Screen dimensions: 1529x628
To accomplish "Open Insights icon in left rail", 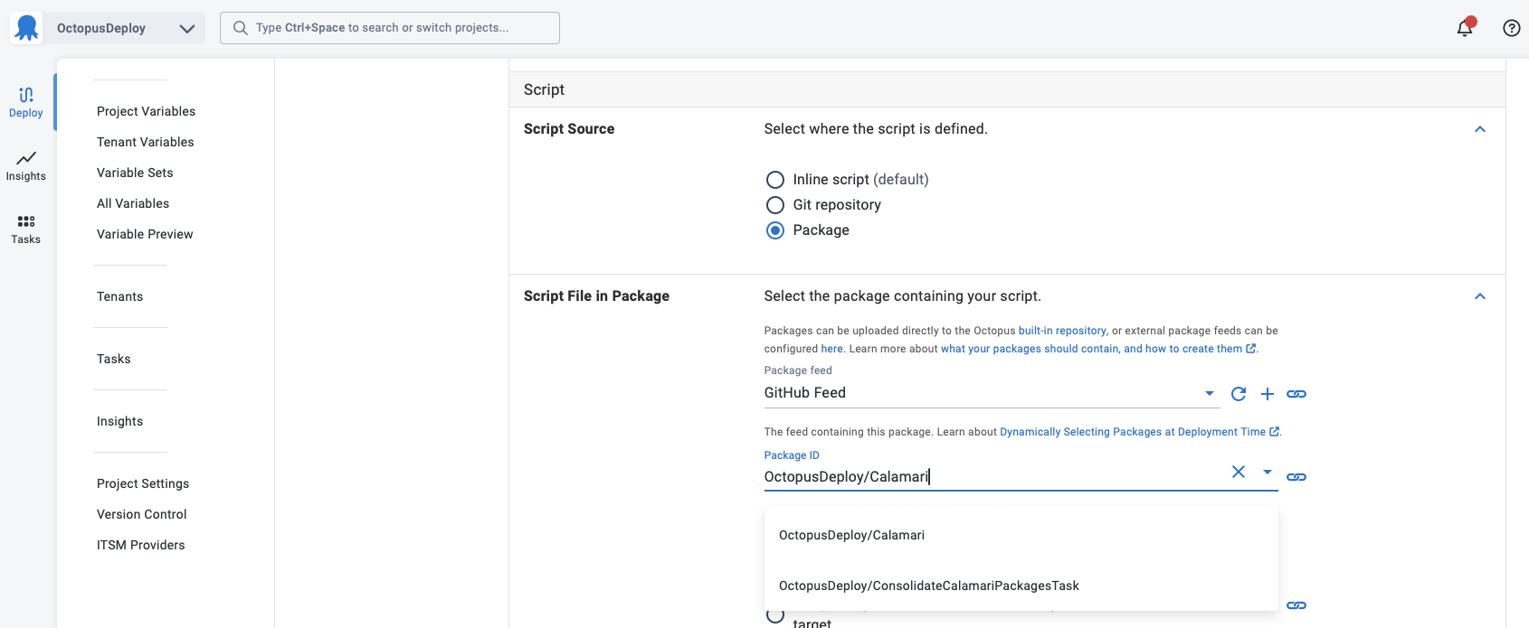I will pyautogui.click(x=26, y=165).
